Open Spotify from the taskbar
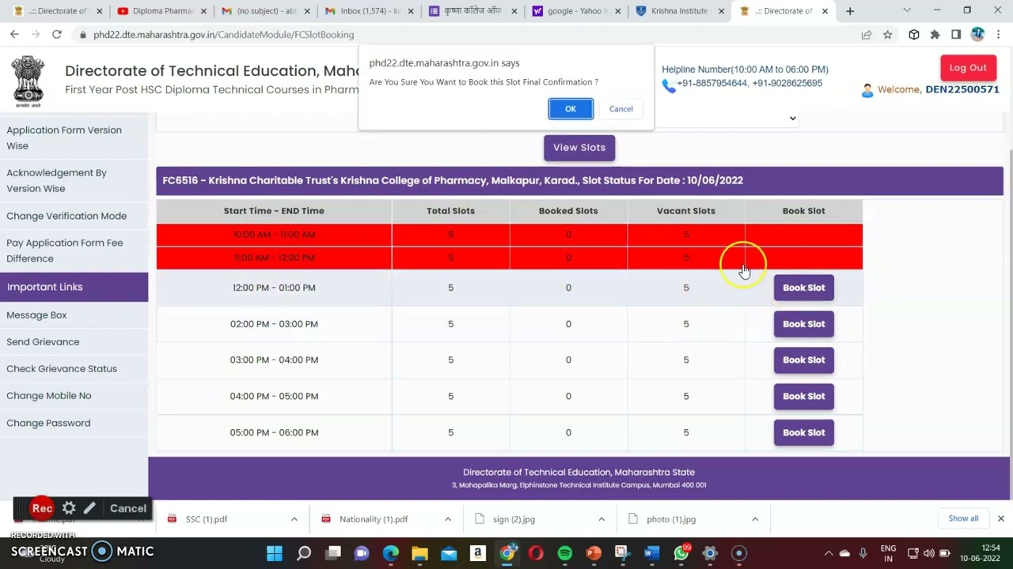This screenshot has width=1013, height=569. pos(564,553)
